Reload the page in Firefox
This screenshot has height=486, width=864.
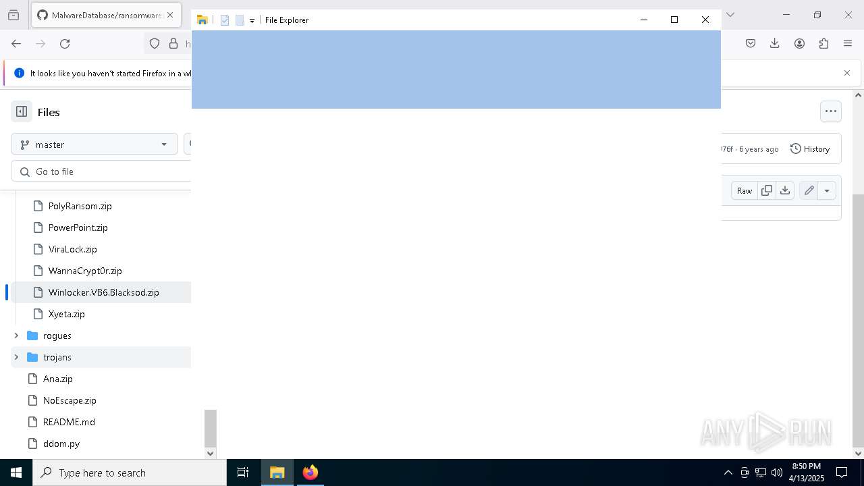pos(65,43)
